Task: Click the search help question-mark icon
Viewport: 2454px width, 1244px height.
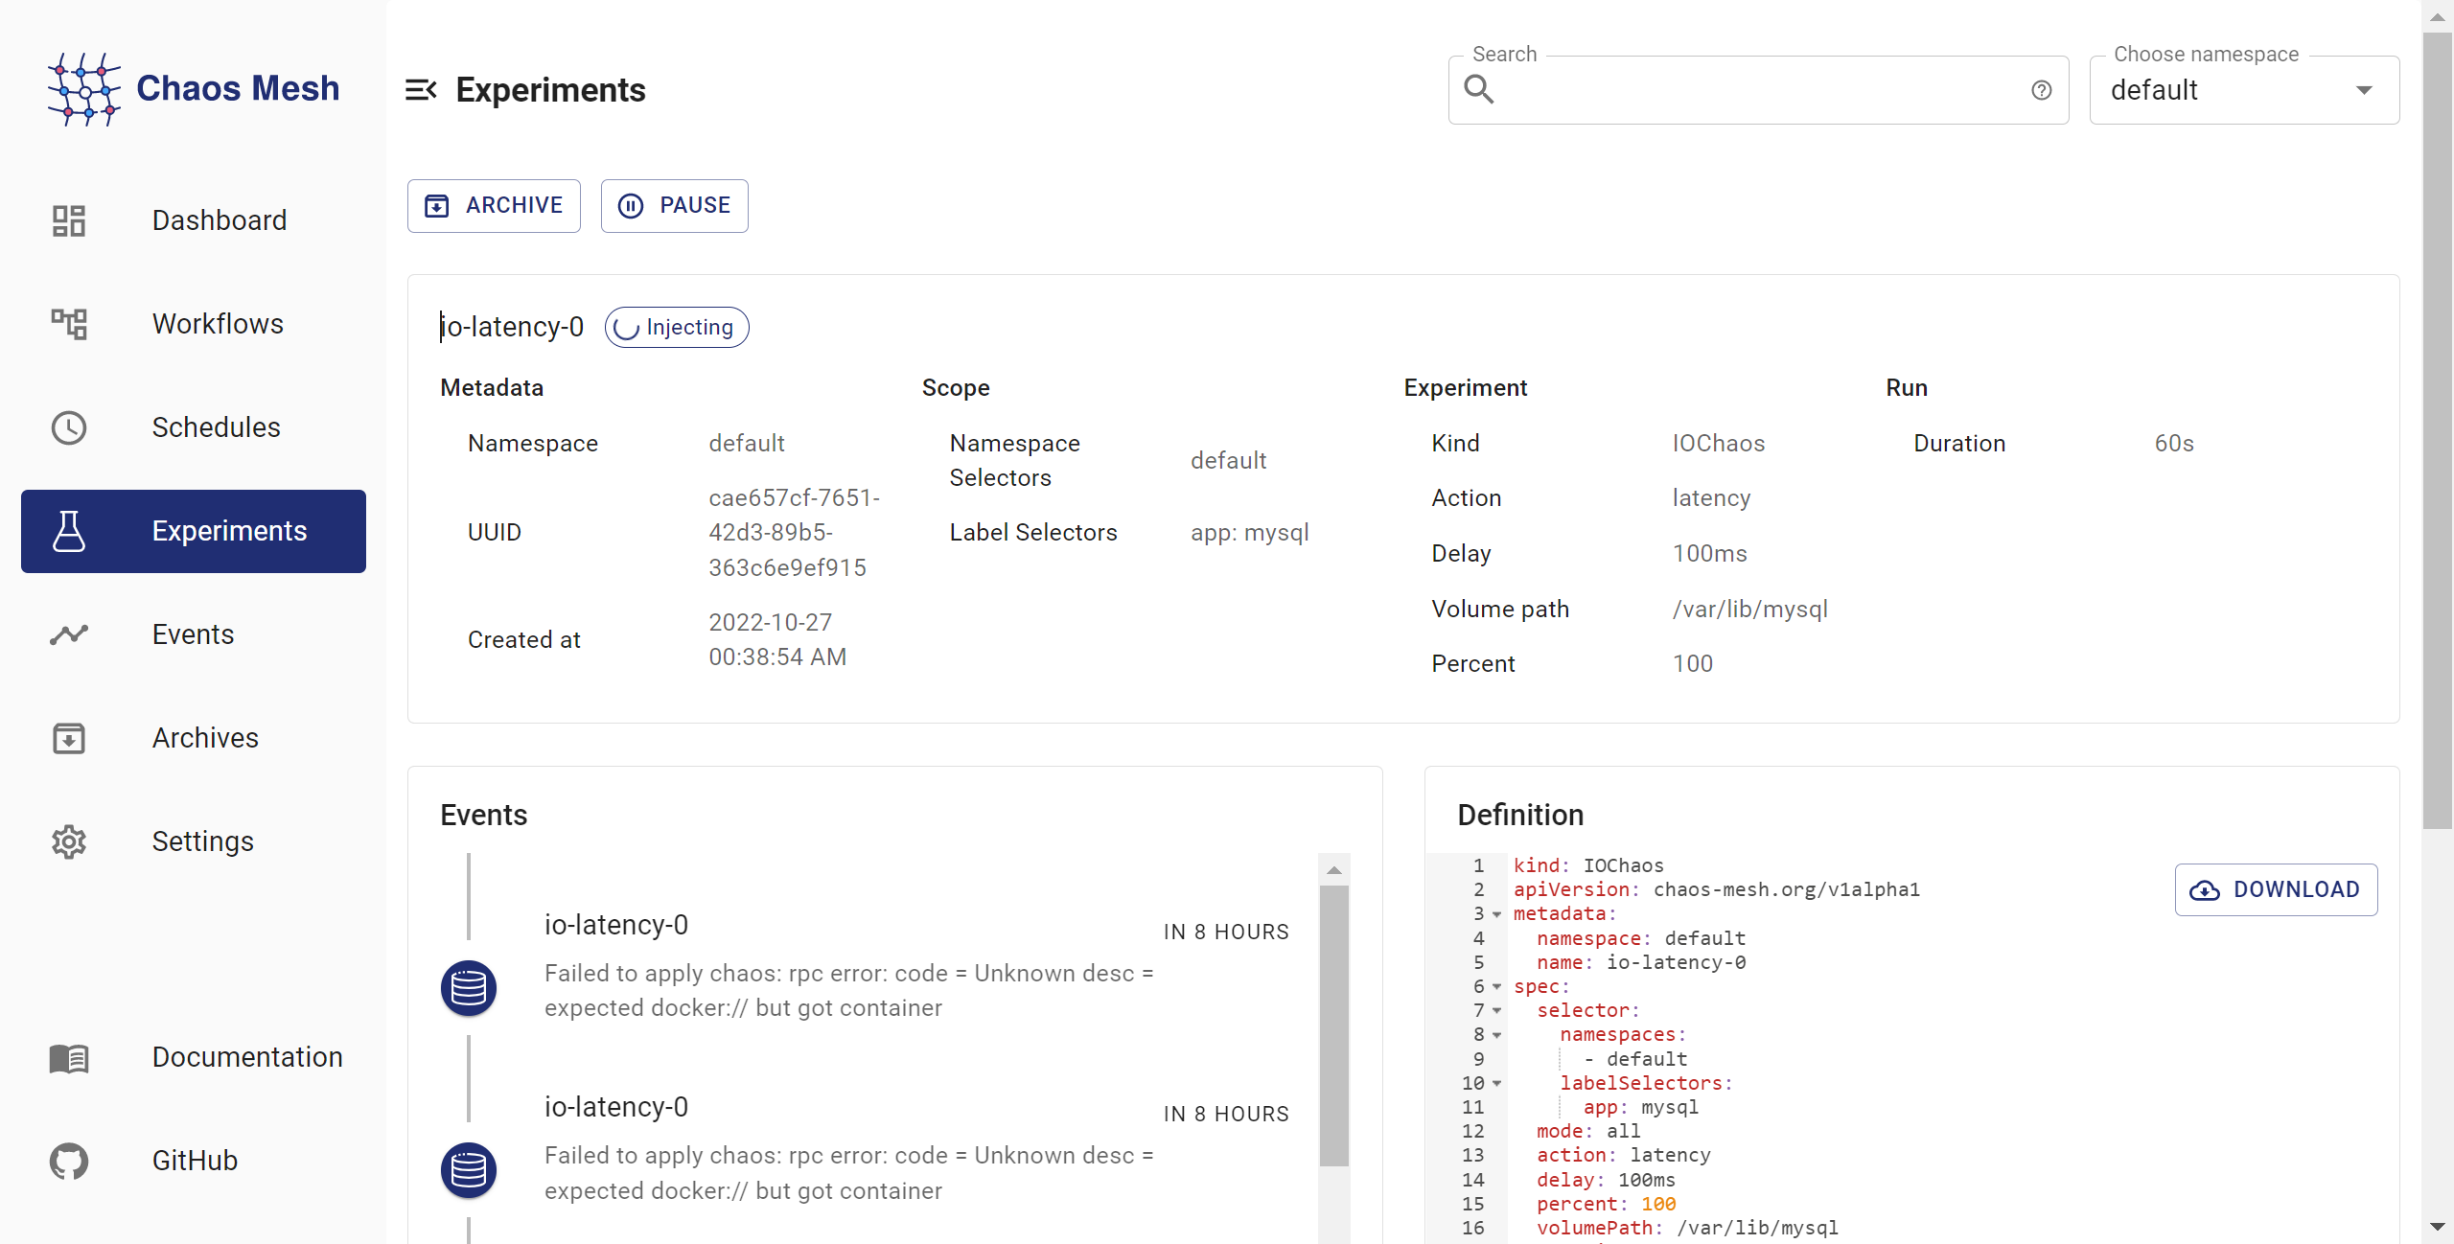Action: (x=2041, y=90)
